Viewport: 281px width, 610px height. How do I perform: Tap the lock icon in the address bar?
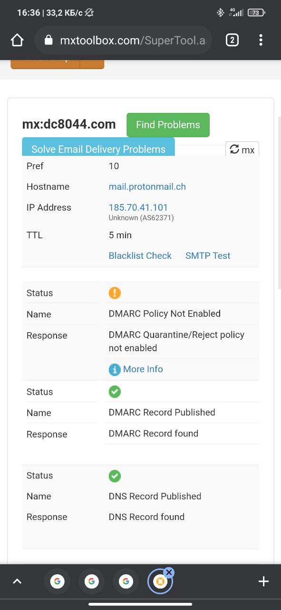[48, 41]
